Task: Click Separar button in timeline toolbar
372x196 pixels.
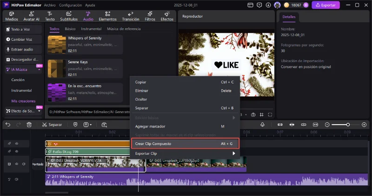Action: click(52, 125)
